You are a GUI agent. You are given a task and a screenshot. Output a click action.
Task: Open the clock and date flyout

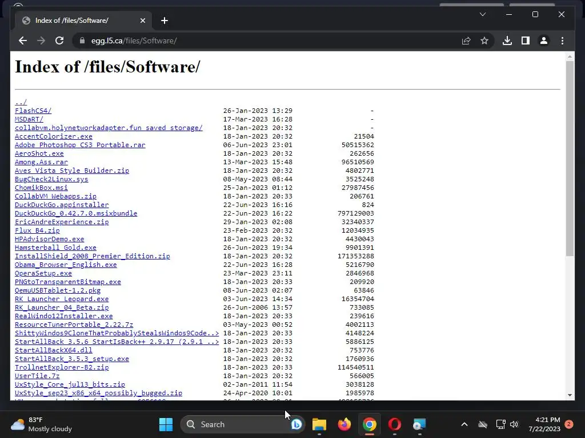544,424
